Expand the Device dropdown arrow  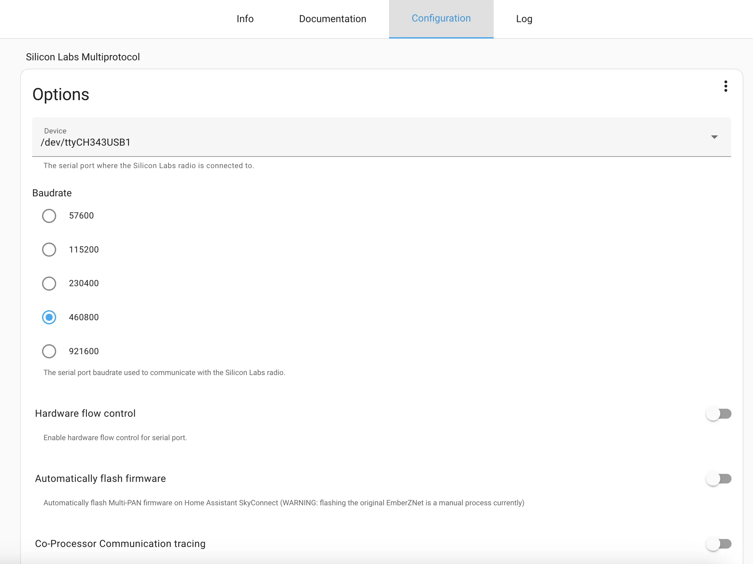tap(714, 137)
